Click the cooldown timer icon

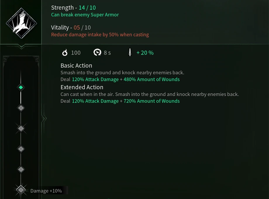point(97,53)
